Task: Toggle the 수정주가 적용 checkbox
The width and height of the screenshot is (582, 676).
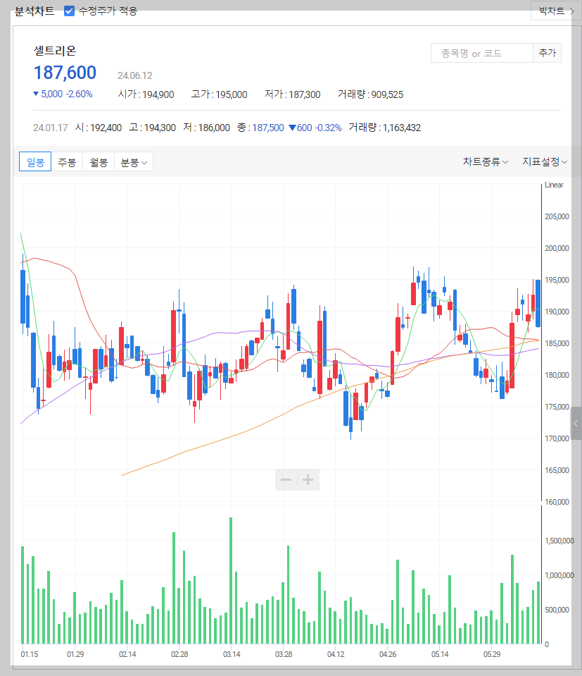Action: tap(69, 11)
